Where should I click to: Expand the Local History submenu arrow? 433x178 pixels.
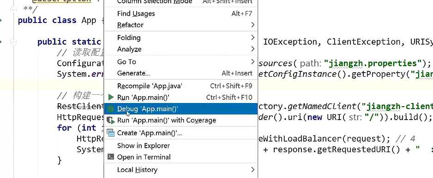(253, 170)
